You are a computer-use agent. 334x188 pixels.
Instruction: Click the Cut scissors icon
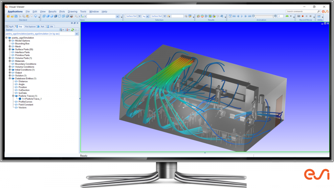click(20, 16)
